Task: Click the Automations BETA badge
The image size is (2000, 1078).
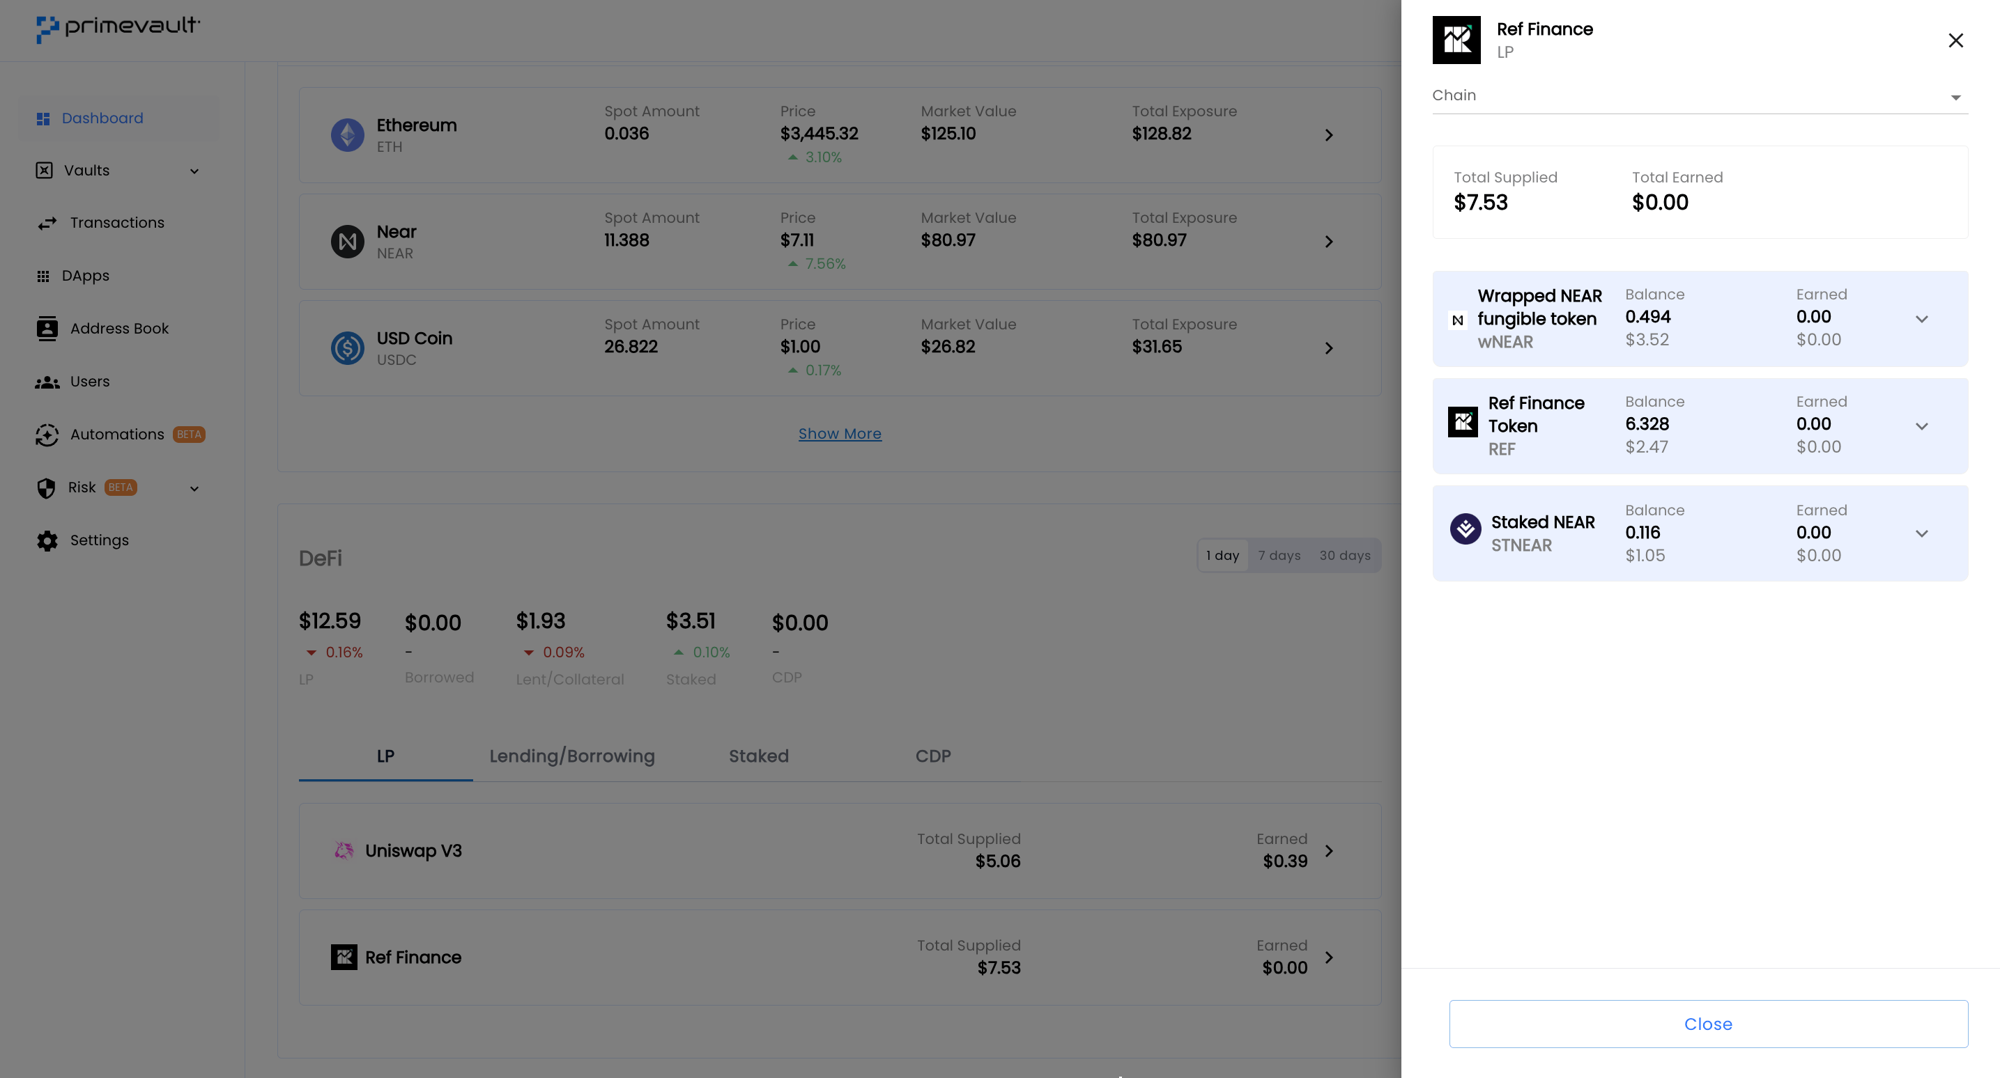Action: click(x=189, y=435)
